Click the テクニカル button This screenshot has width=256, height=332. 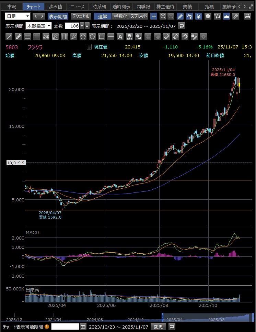pos(81,16)
